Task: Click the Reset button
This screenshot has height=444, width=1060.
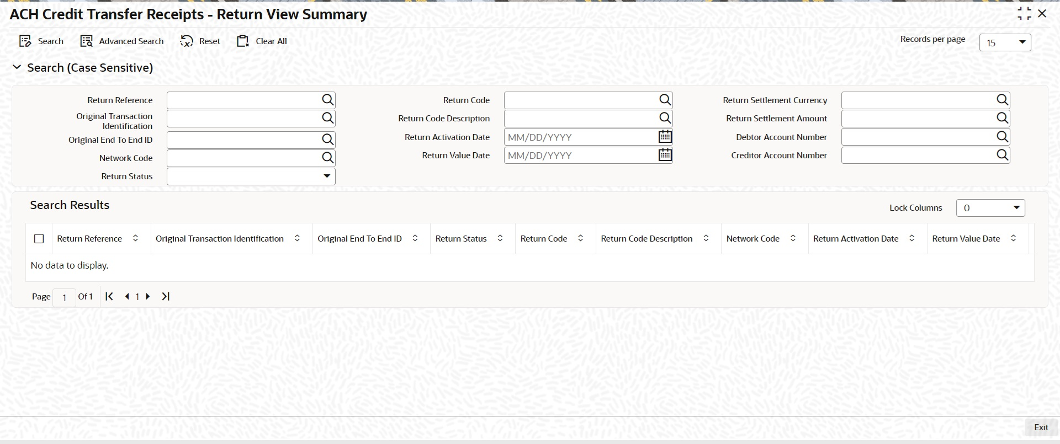Action: pos(200,41)
